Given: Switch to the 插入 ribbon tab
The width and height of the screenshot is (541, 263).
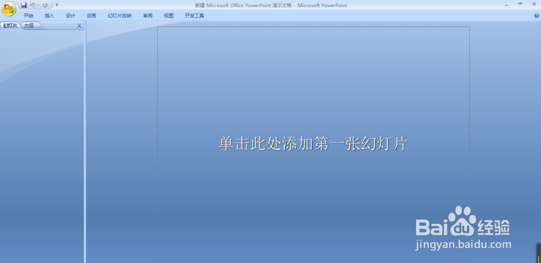Looking at the screenshot, I should coord(49,16).
